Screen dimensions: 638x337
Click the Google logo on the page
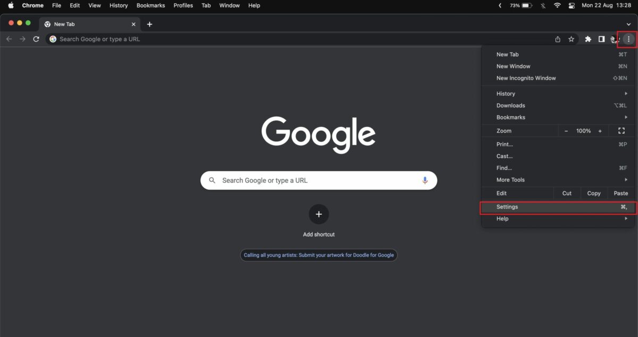coord(318,135)
